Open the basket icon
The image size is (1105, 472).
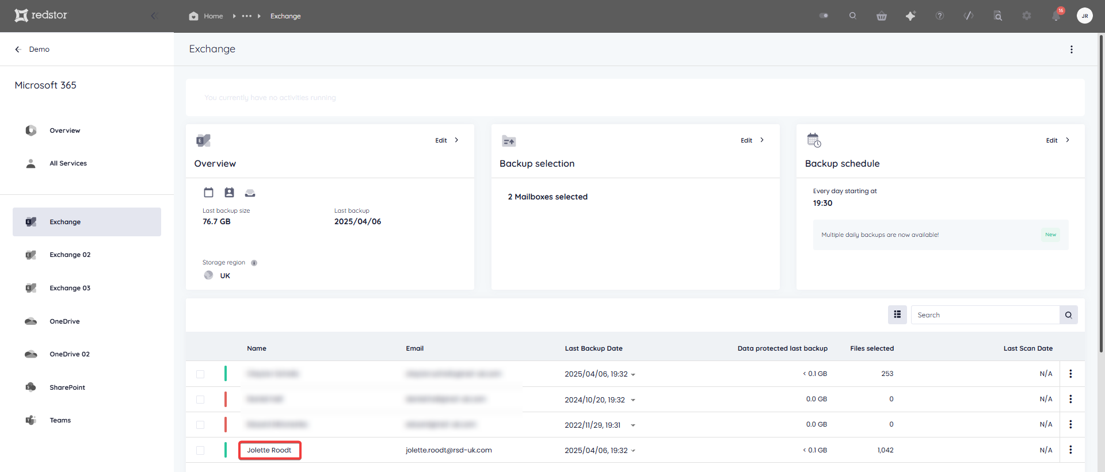tap(882, 16)
